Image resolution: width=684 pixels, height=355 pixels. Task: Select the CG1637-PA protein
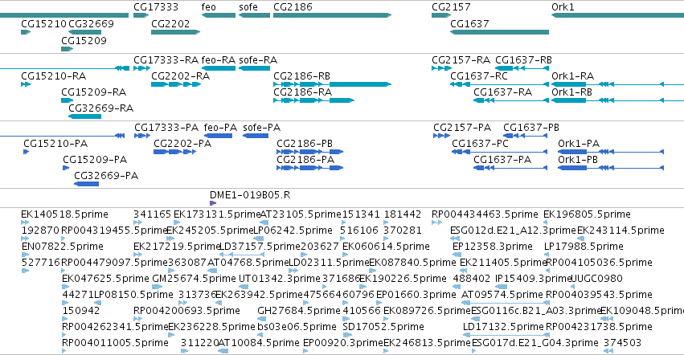pos(510,168)
